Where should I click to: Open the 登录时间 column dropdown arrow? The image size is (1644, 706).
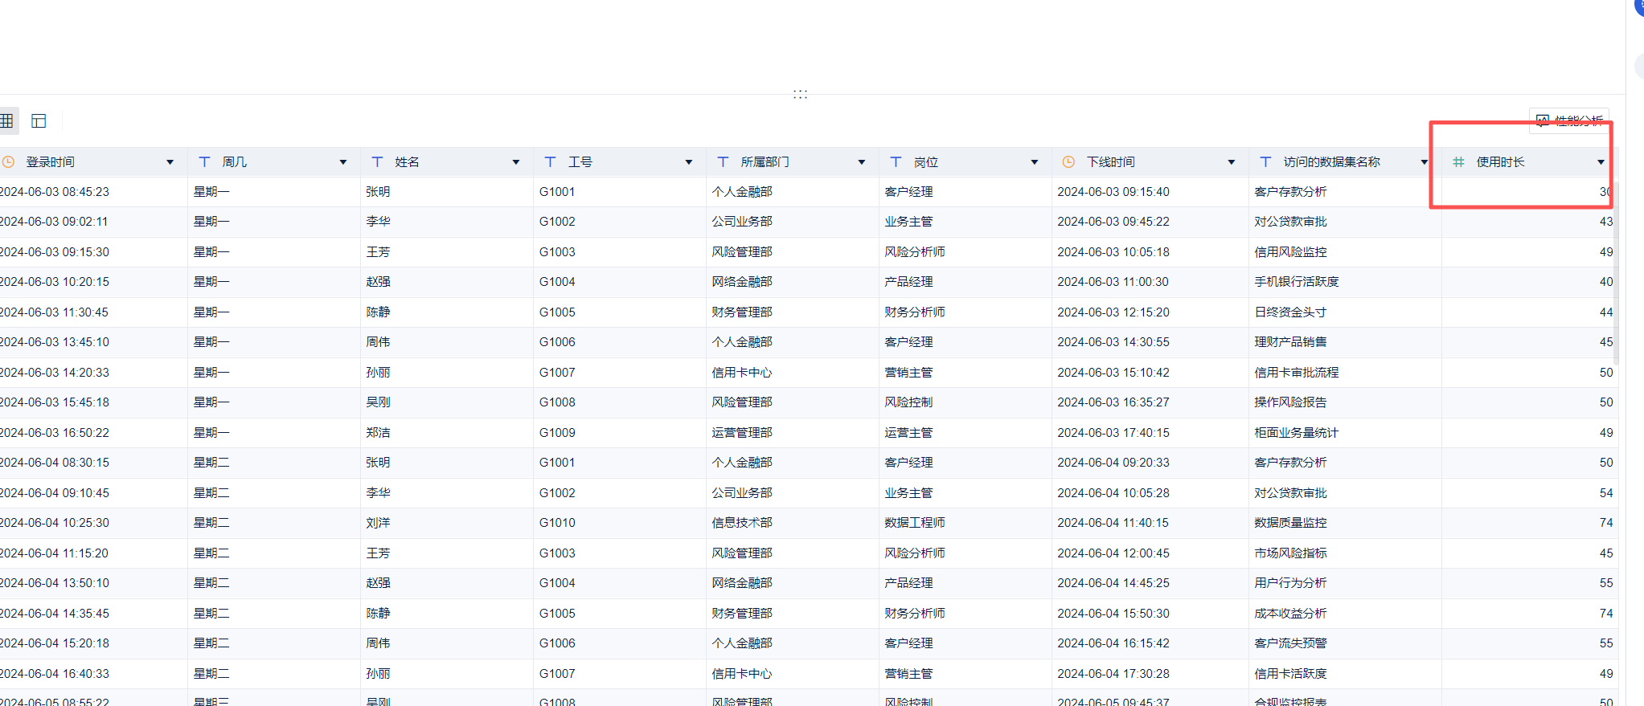(170, 162)
